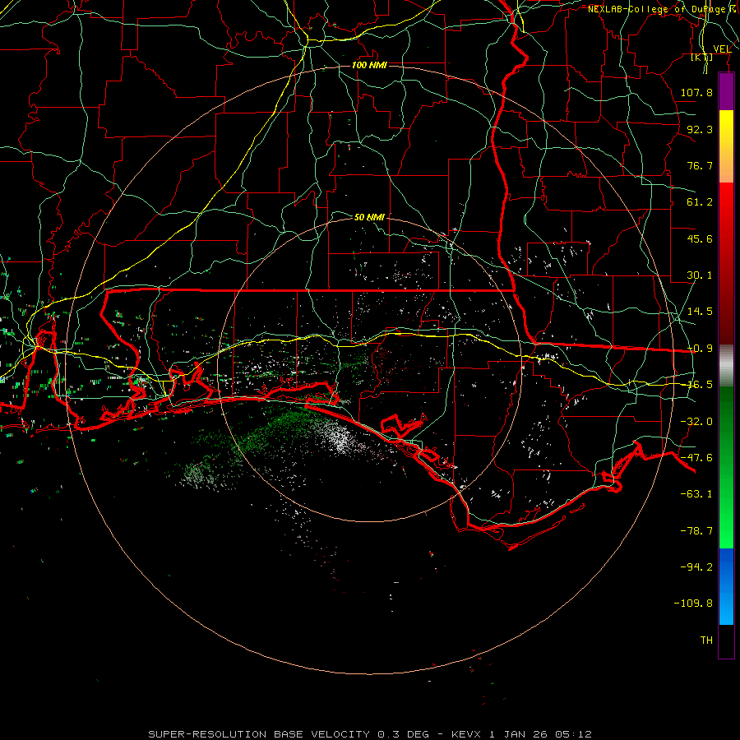The width and height of the screenshot is (740, 740).
Task: Click the -109.8 legend value
Action: tap(693, 604)
